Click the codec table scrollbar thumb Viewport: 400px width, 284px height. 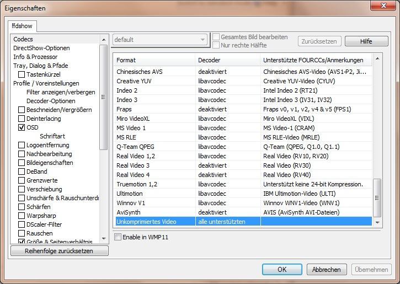pos(377,198)
